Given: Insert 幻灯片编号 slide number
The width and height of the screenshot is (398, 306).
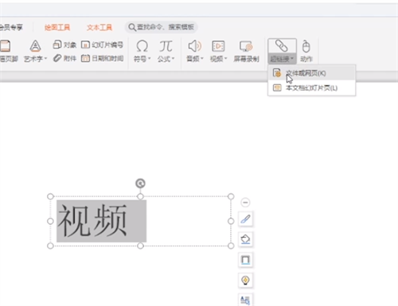Looking at the screenshot, I should point(102,45).
